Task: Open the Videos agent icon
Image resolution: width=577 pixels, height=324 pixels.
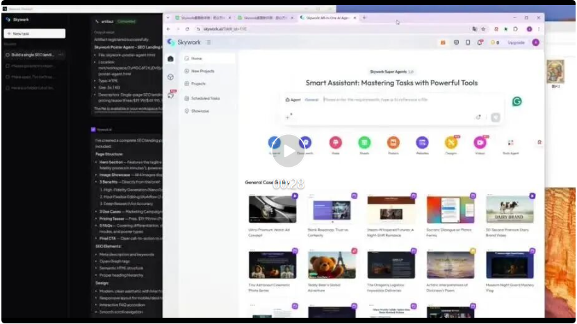Action: pyautogui.click(x=480, y=142)
